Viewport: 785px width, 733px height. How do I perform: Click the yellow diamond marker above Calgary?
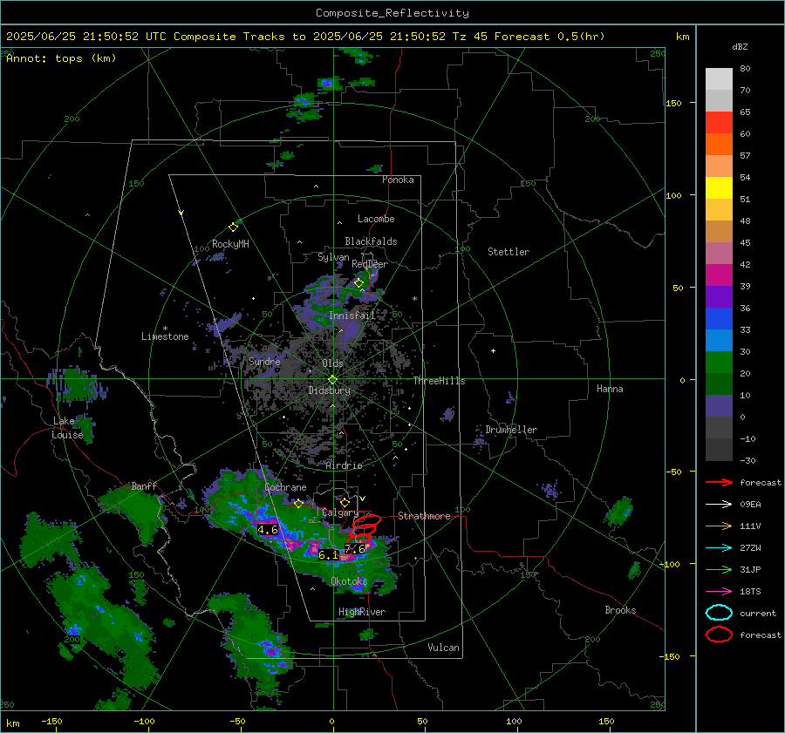click(345, 502)
